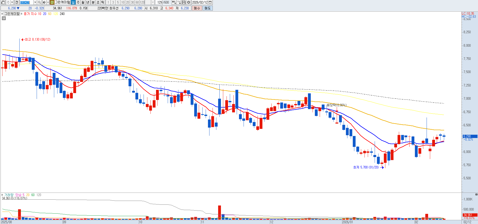Toggle the 거래량 volume indicator checkbox
This screenshot has height=224, width=478.
click(2, 195)
